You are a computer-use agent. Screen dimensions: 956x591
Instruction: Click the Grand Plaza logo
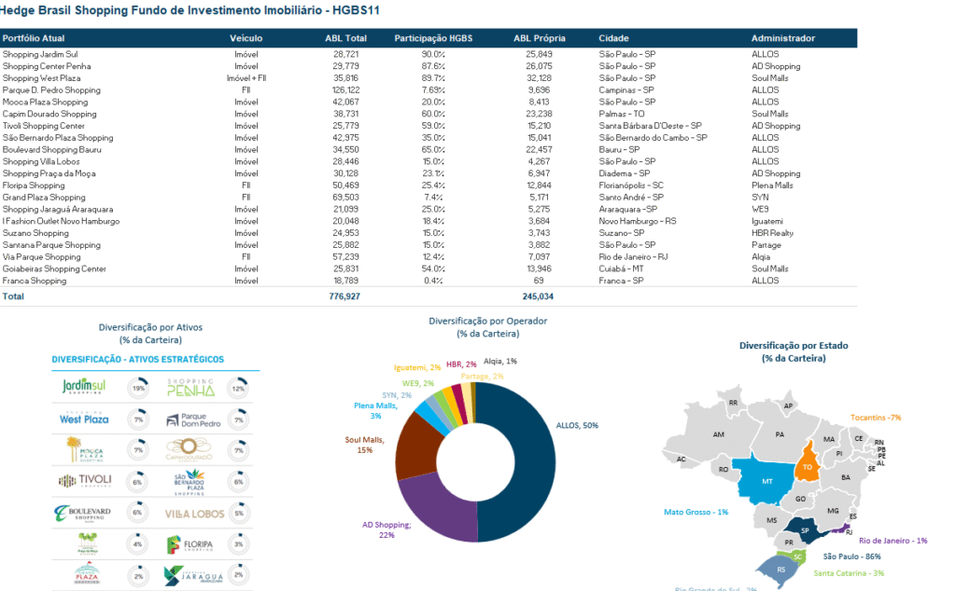coord(87,574)
